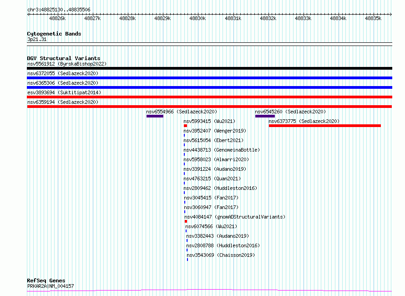Open variant nsv2809462 (Huddleston2016)
Viewport: 405px width, 296px height.
220,188
